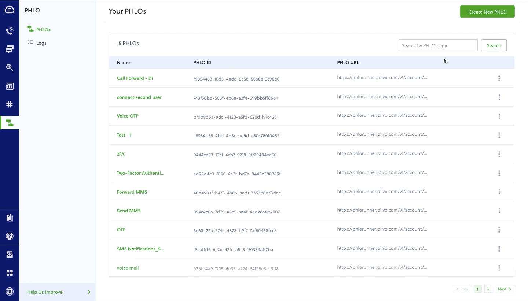
Task: Select the active PHLO flow icon
Action: pyautogui.click(x=10, y=123)
